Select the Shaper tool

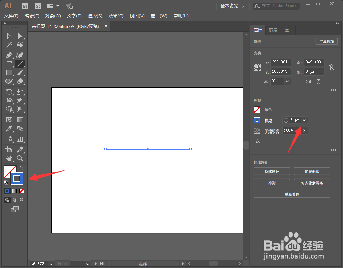(9, 81)
